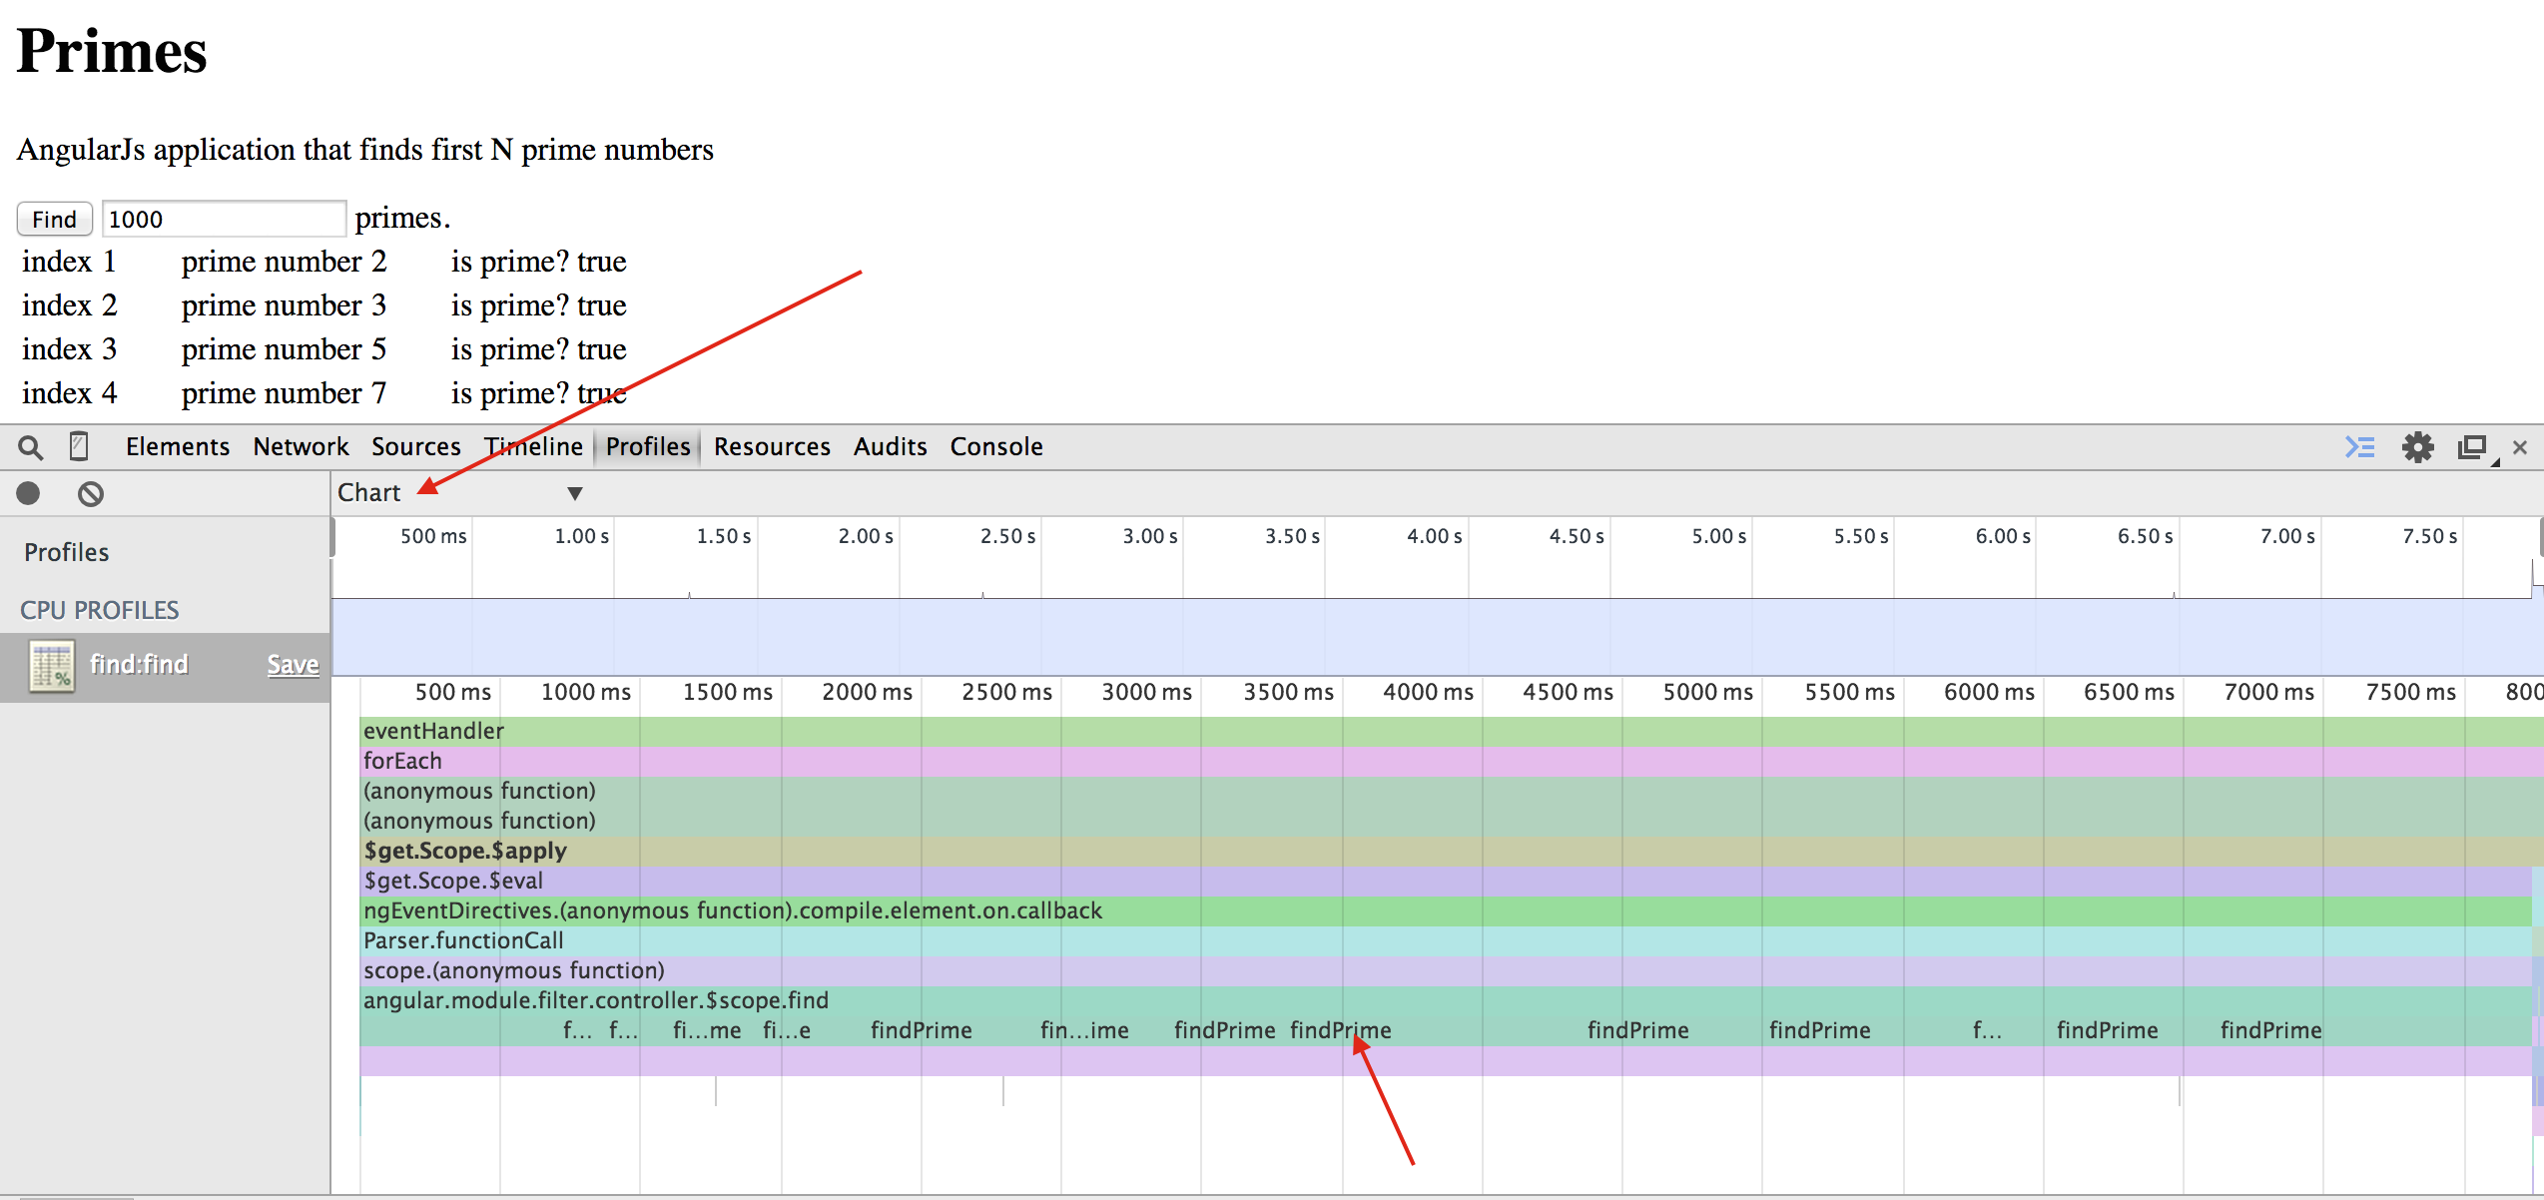Viewport: 2544px width, 1200px height.
Task: Start CPU profile recording with the record button
Action: coord(28,493)
